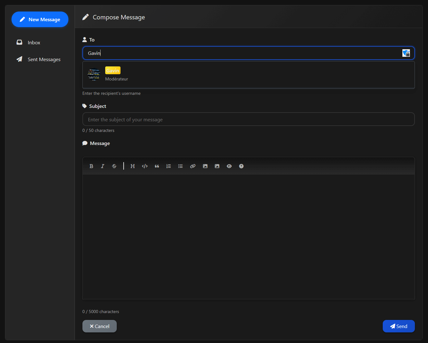Focus the Subject input field

point(248,119)
